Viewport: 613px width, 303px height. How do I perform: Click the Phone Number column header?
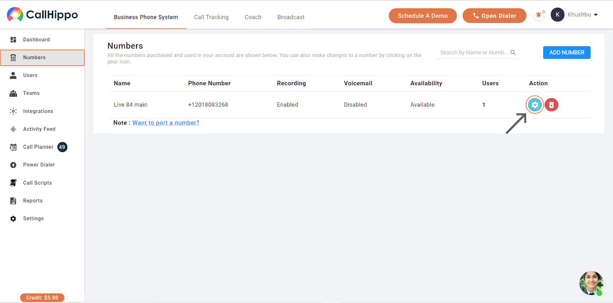click(x=209, y=83)
